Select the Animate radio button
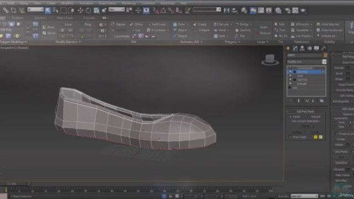The height and width of the screenshot is (199, 354). point(309,117)
